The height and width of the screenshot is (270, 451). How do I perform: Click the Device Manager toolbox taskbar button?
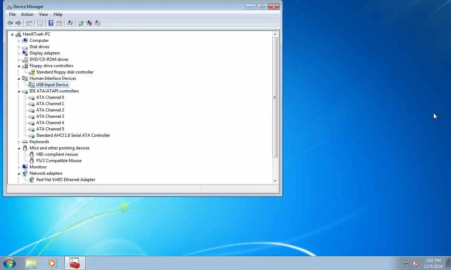click(x=75, y=263)
